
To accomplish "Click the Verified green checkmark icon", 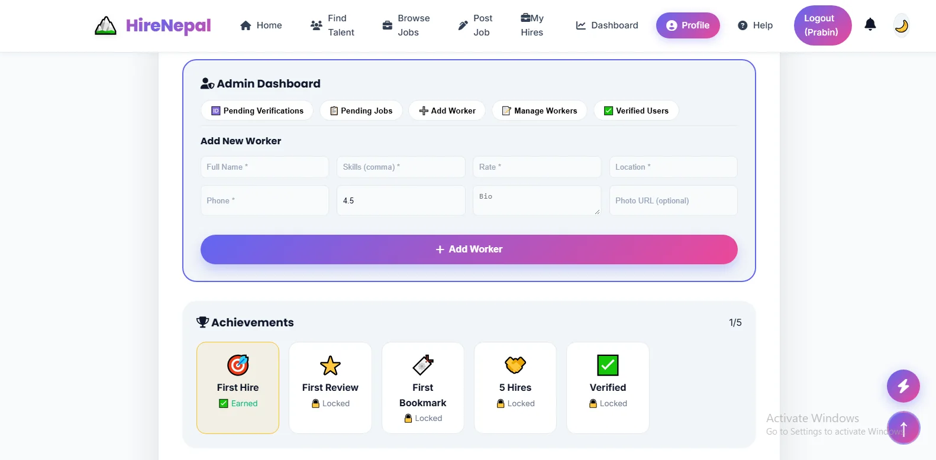I will 608,365.
